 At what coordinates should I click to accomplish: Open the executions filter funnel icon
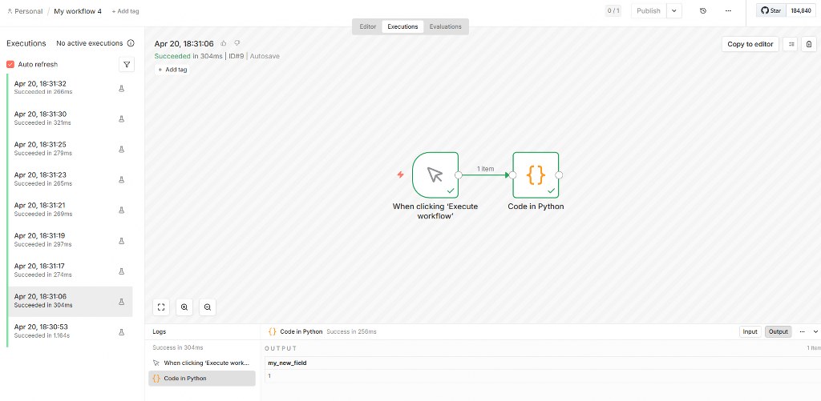(x=127, y=64)
